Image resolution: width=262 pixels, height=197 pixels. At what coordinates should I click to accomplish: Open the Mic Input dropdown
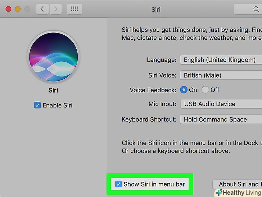[x=221, y=104]
